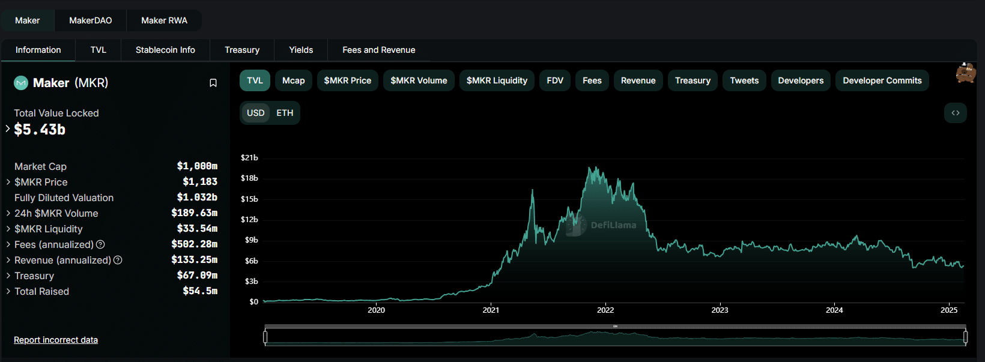
Task: Click left handle of chart range slider
Action: coord(265,337)
